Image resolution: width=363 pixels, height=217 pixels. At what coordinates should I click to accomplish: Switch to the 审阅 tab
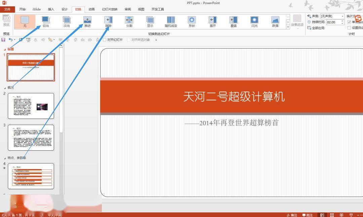tap(128, 9)
